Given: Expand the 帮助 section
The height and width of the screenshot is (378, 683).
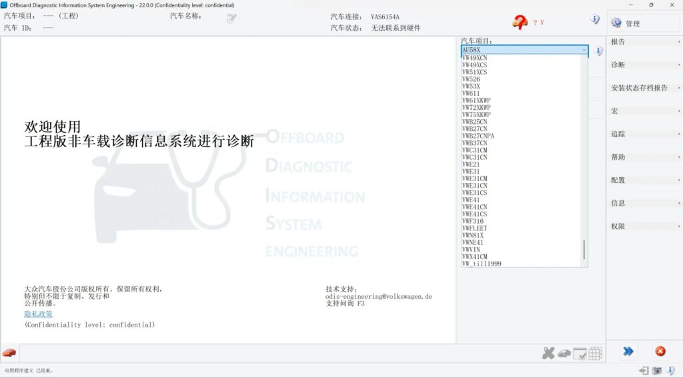Looking at the screenshot, I should pyautogui.click(x=645, y=157).
